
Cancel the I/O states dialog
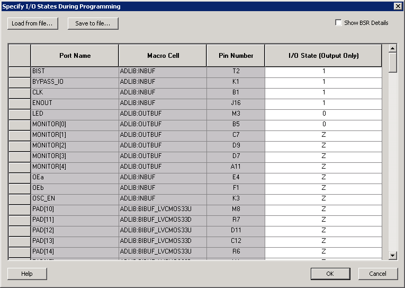pyautogui.click(x=377, y=274)
